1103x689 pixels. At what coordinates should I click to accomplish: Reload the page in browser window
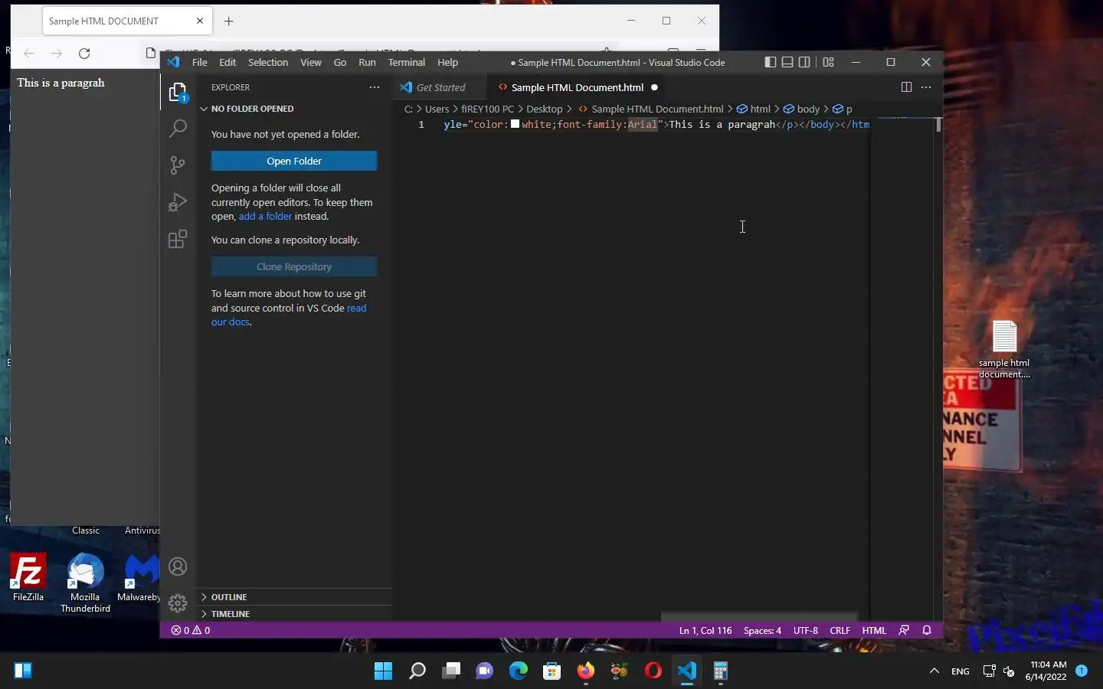(84, 53)
